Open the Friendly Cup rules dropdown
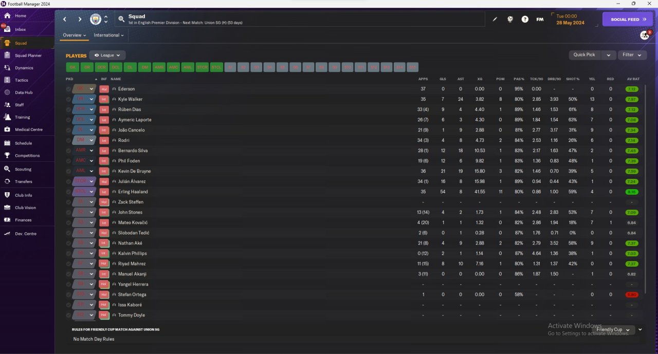Image resolution: width=658 pixels, height=354 pixels. click(614, 330)
